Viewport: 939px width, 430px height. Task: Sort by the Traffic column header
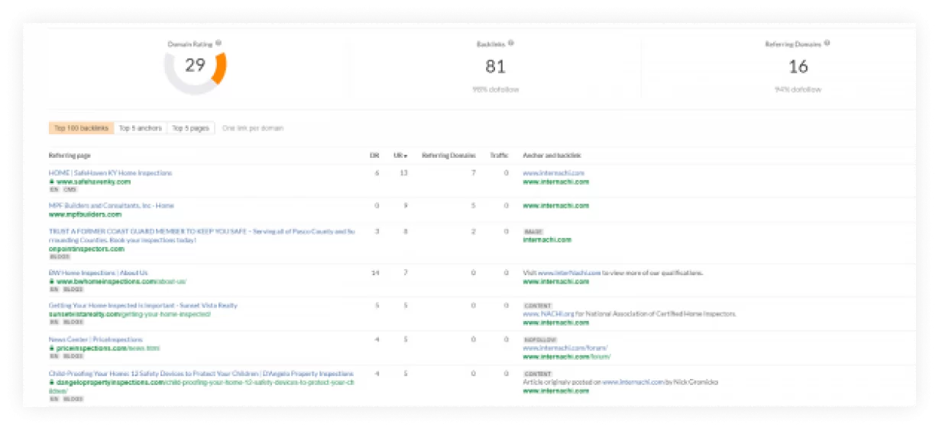[499, 156]
